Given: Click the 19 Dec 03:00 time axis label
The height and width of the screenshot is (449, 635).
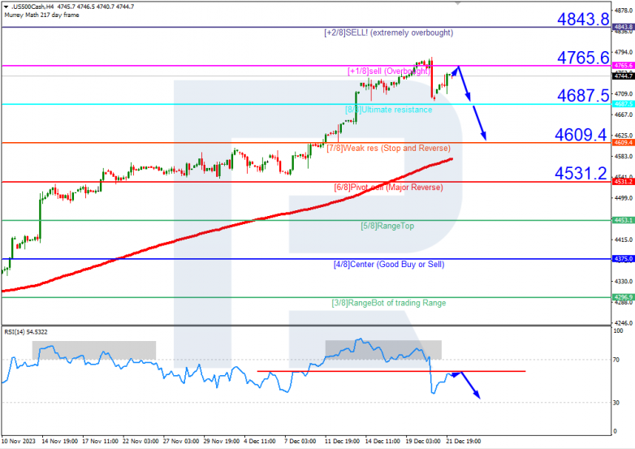Looking at the screenshot, I should 423,442.
